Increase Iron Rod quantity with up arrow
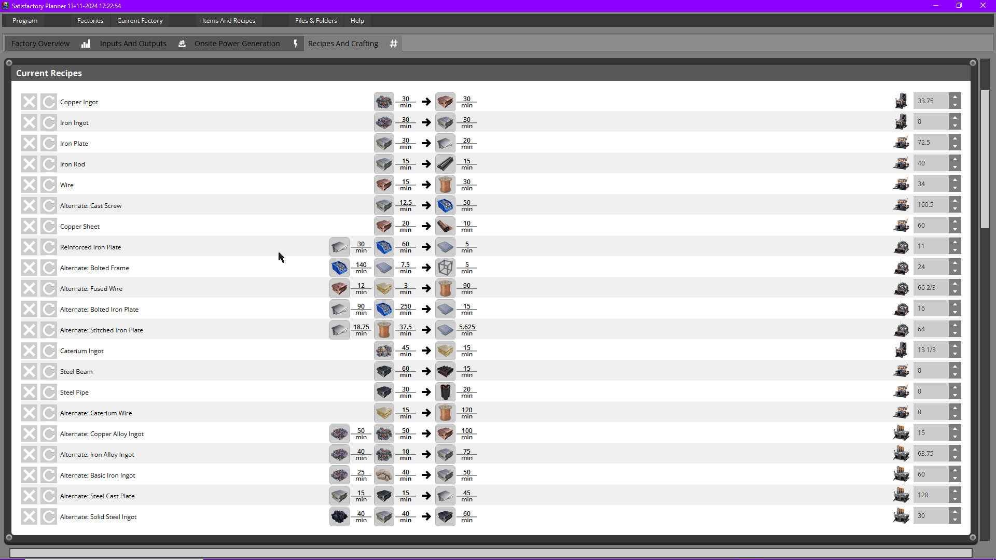 pyautogui.click(x=955, y=159)
